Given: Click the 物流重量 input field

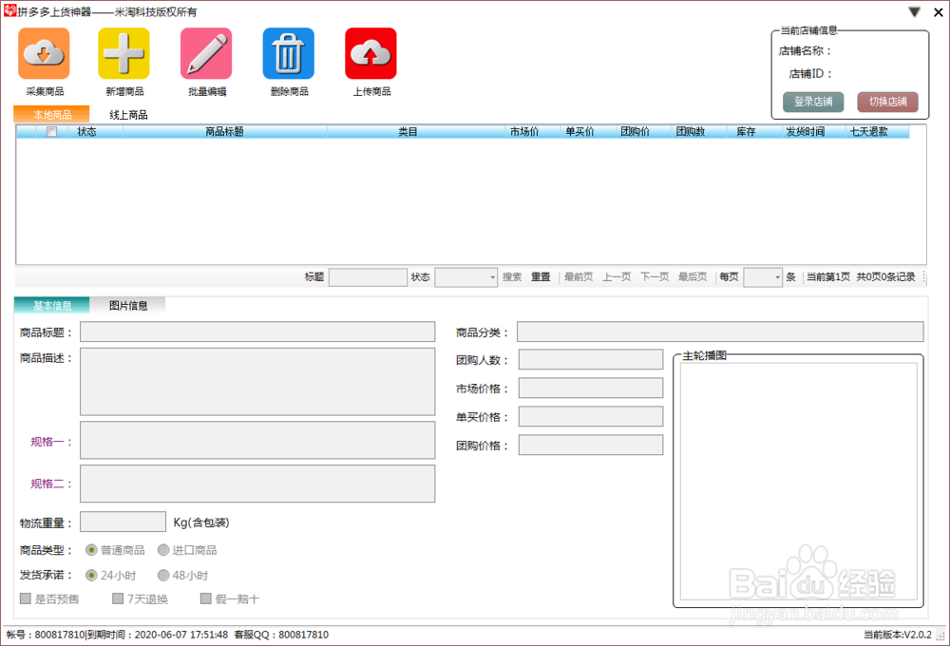Looking at the screenshot, I should (123, 522).
